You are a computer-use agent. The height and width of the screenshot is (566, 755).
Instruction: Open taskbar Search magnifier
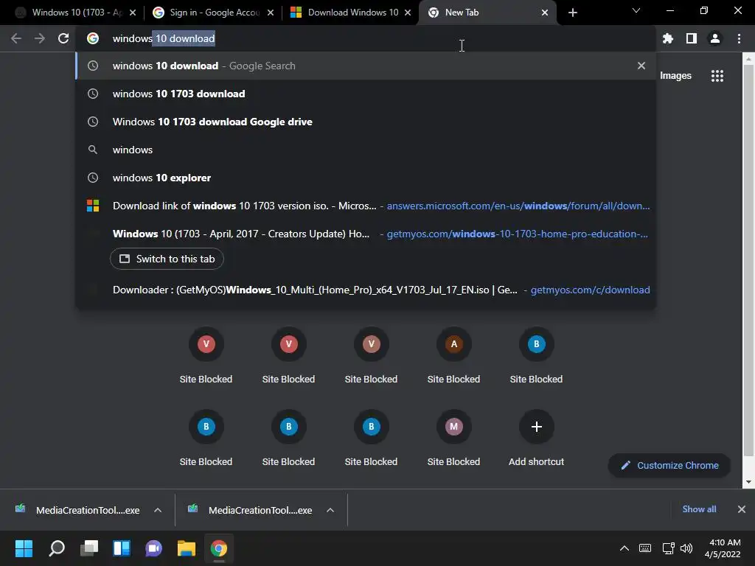[57, 548]
